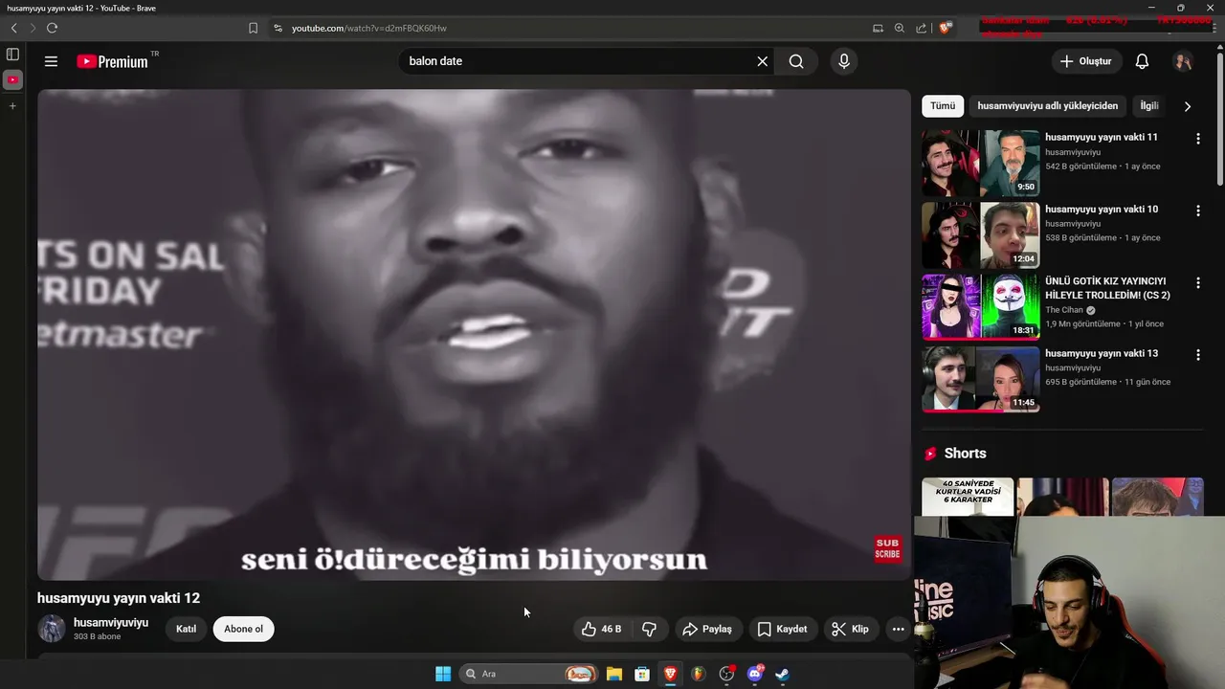Screen dimensions: 1225x689
Task: Click the Katıl join button
Action: coord(186,629)
